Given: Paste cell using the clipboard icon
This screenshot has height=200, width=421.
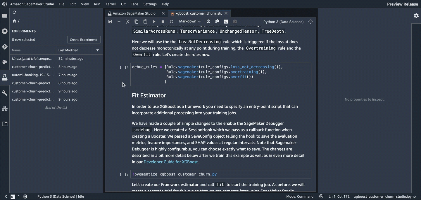Looking at the screenshot, I should [145, 22].
